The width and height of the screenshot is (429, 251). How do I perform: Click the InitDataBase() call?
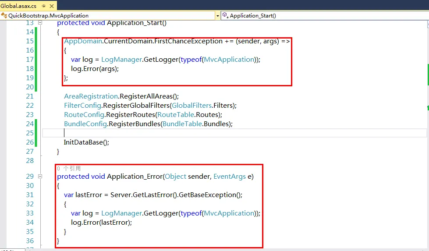coord(86,142)
